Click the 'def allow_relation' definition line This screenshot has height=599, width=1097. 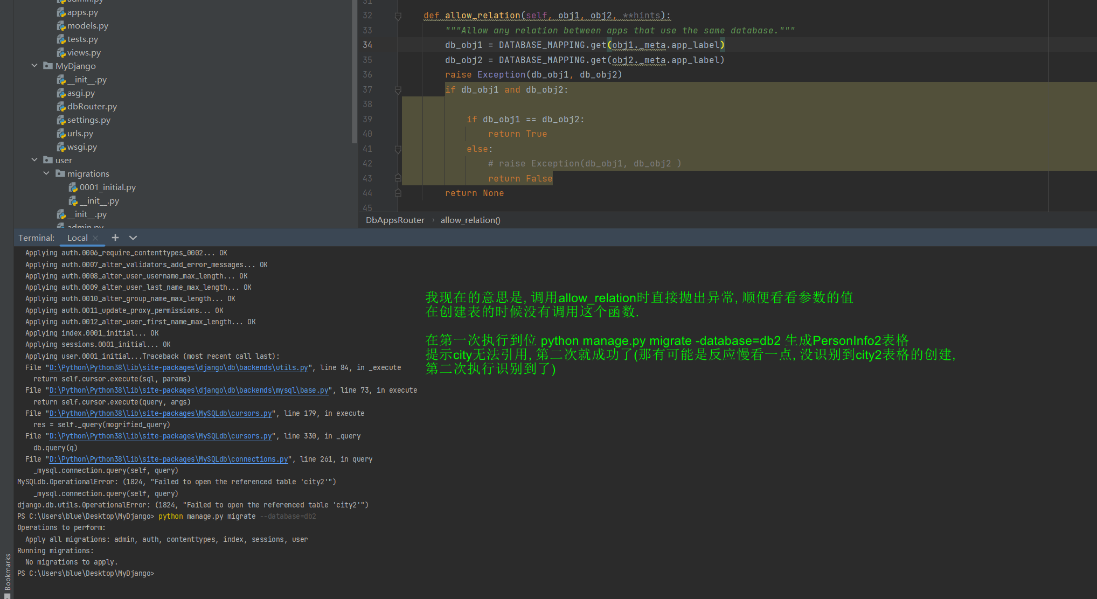pyautogui.click(x=547, y=16)
